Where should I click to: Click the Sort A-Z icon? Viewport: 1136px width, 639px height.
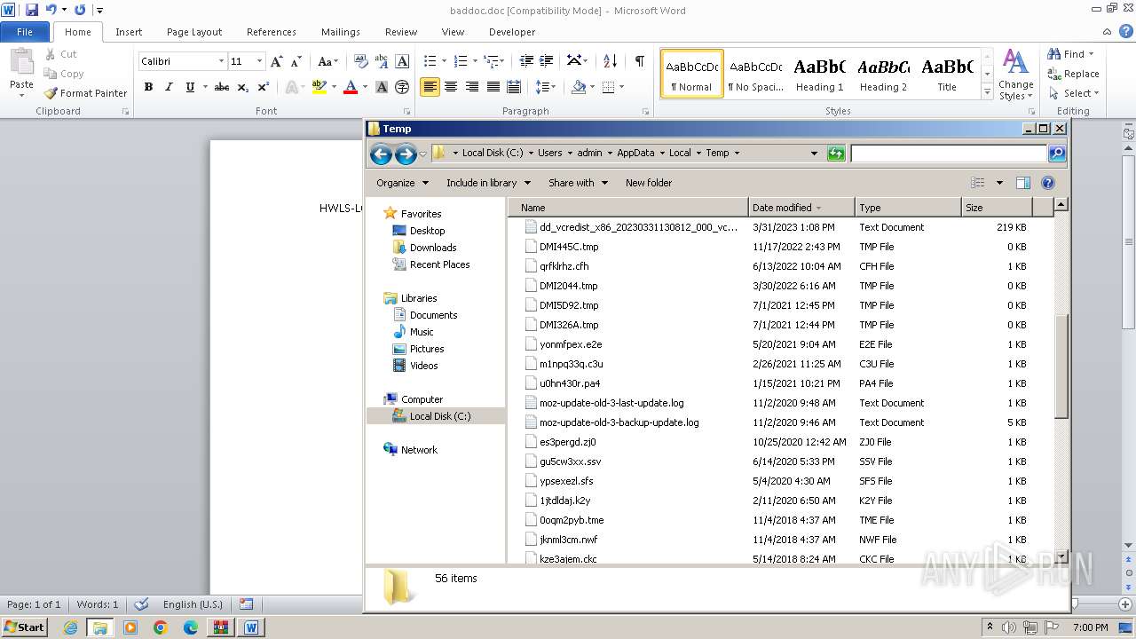610,61
